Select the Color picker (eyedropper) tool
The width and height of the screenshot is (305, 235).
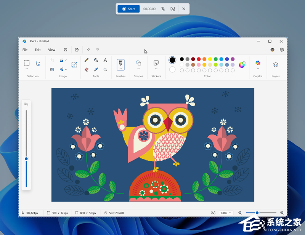(x=96, y=69)
